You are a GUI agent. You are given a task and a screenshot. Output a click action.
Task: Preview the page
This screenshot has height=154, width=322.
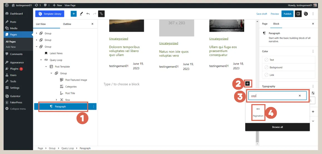[x=275, y=14]
